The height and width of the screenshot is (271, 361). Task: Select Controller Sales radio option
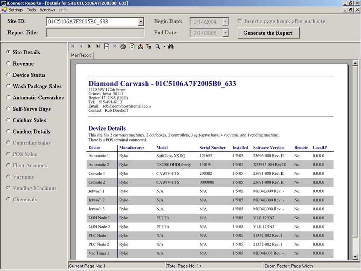(x=9, y=142)
